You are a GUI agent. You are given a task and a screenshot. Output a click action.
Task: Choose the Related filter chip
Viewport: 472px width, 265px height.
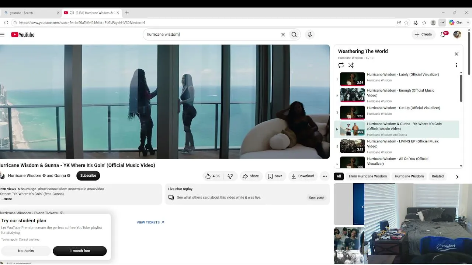pyautogui.click(x=438, y=176)
